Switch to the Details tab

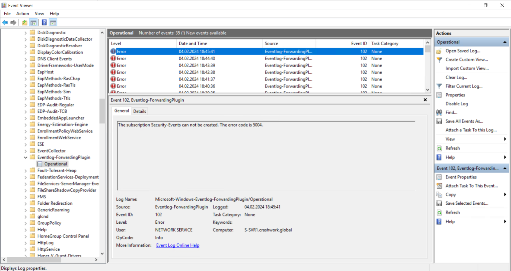(139, 111)
